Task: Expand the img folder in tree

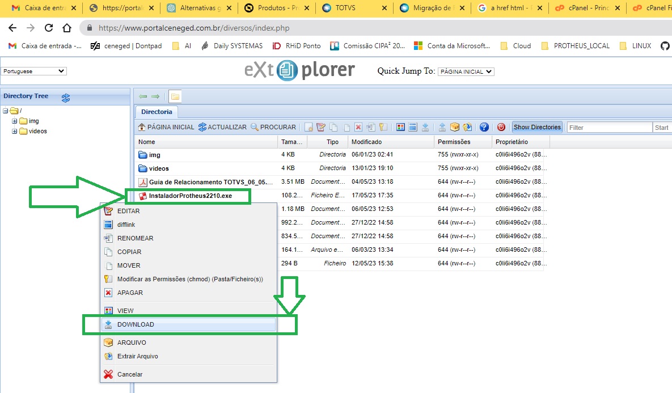Action: (x=15, y=121)
